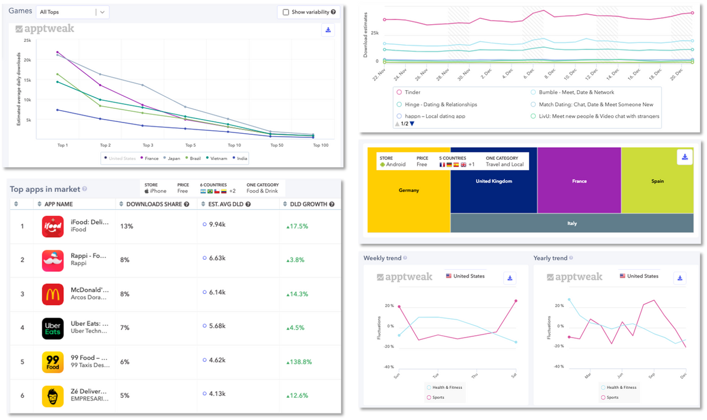Image resolution: width=707 pixels, height=420 pixels.
Task: Select the United Kingdom treemap block
Action: point(494,180)
